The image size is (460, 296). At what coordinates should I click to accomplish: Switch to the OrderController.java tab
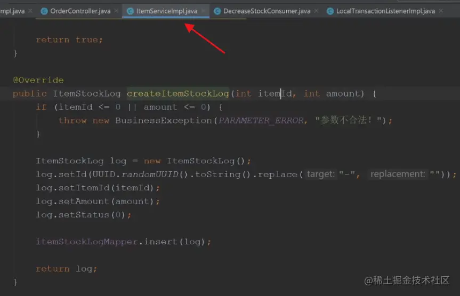[80, 11]
